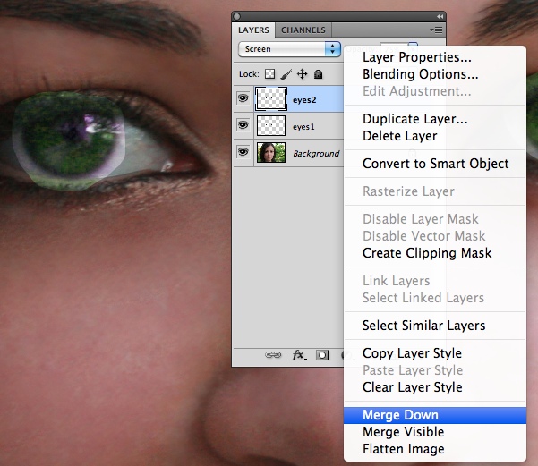Hide the eyes2 layer

tap(243, 98)
